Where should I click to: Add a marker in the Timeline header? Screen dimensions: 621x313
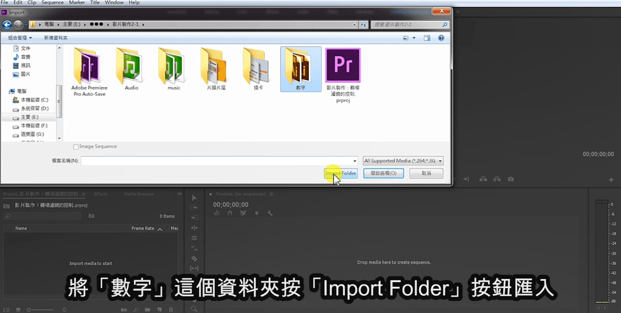(x=257, y=213)
